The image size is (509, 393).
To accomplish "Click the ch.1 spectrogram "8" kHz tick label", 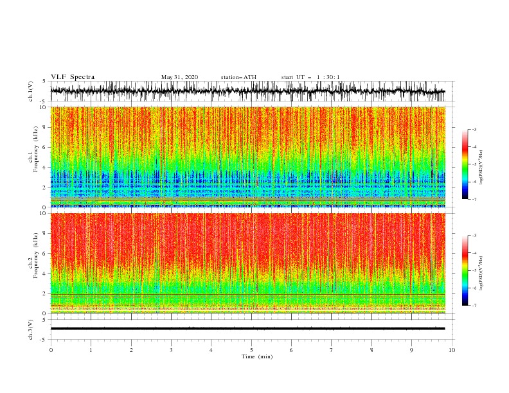I will [x=45, y=127].
